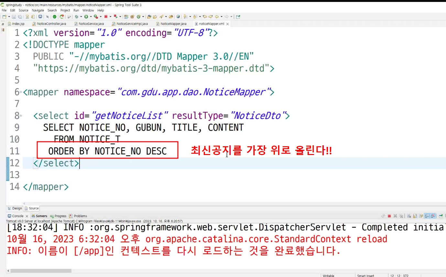Open the Problems view tab
The image size is (446, 277).
coord(78,216)
